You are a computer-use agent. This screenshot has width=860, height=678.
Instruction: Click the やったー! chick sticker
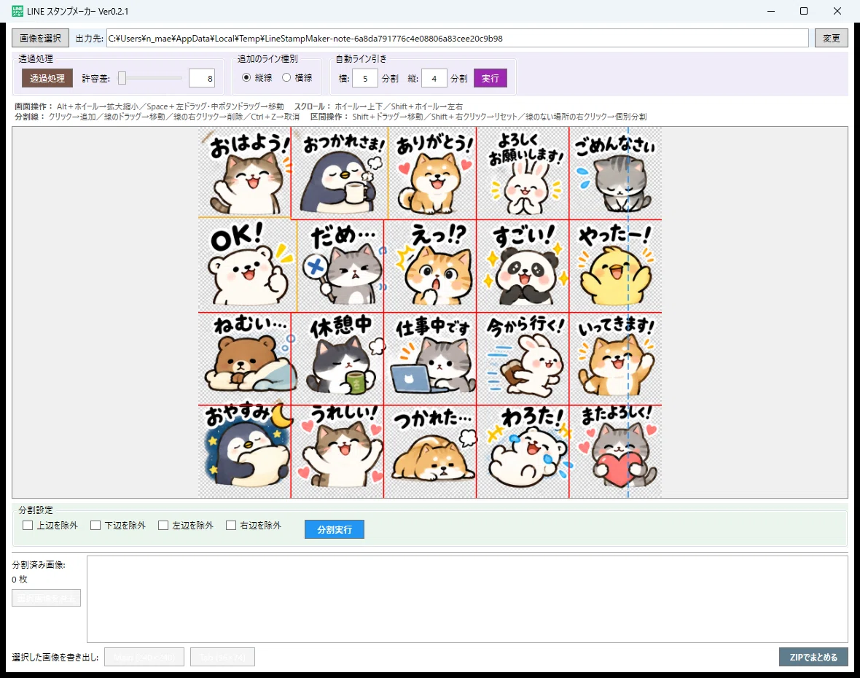pos(615,266)
